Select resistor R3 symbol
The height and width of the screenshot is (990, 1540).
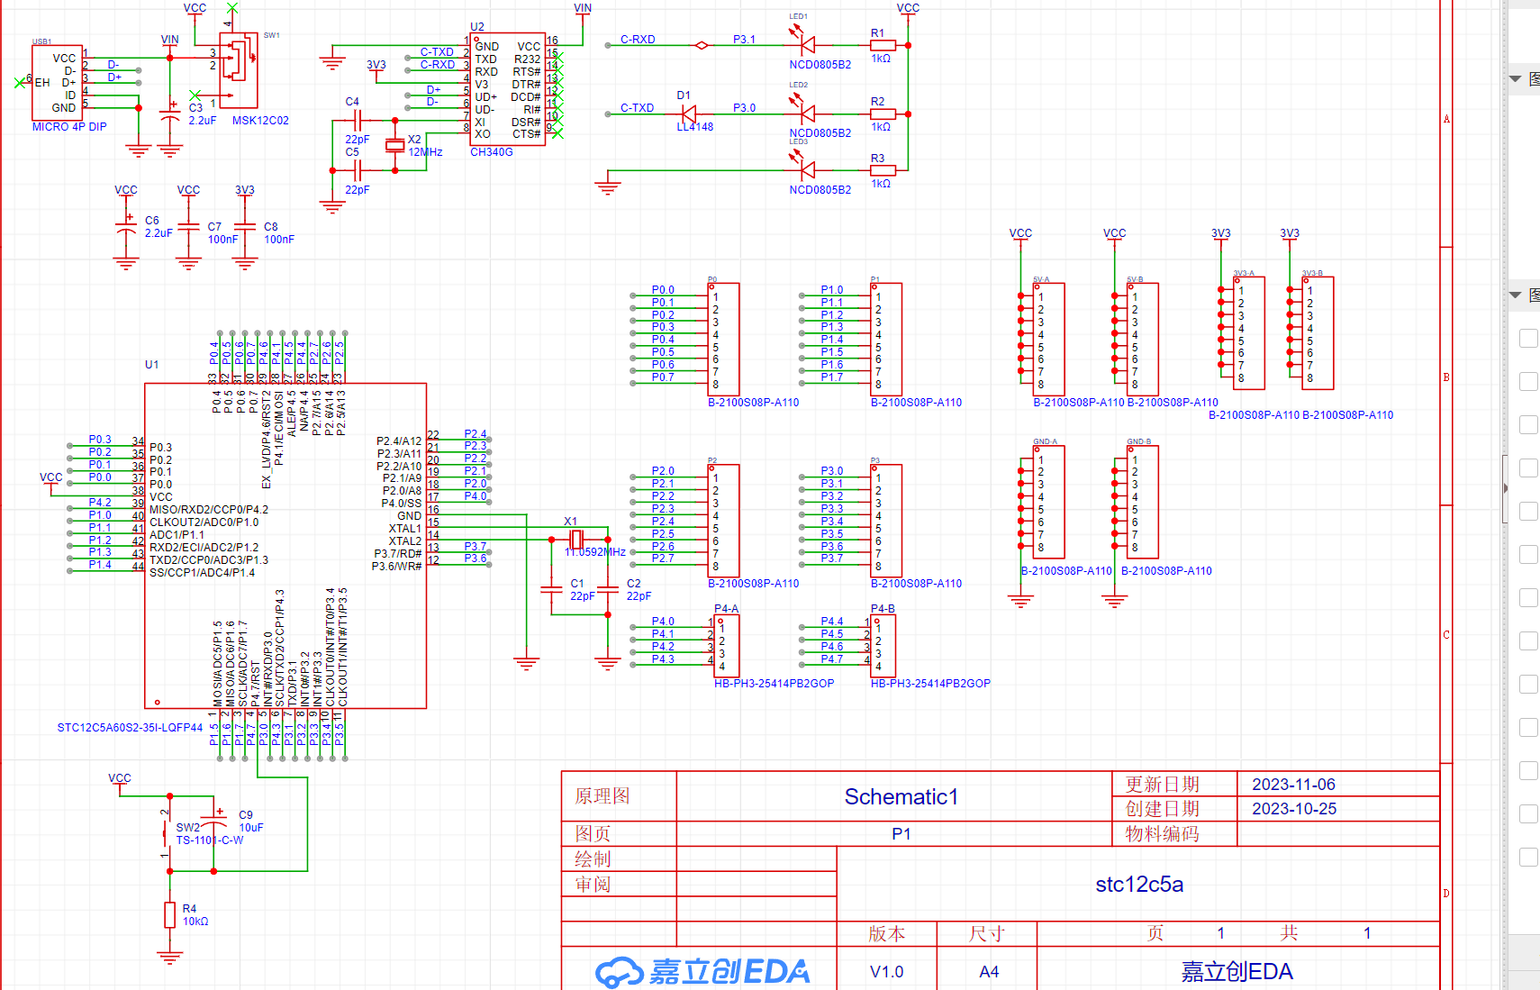[883, 170]
